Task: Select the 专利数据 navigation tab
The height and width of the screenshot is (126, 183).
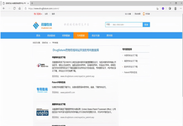Action: (81, 36)
